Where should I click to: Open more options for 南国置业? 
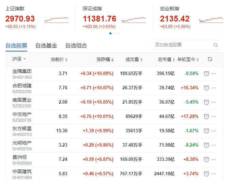[x=214, y=102]
